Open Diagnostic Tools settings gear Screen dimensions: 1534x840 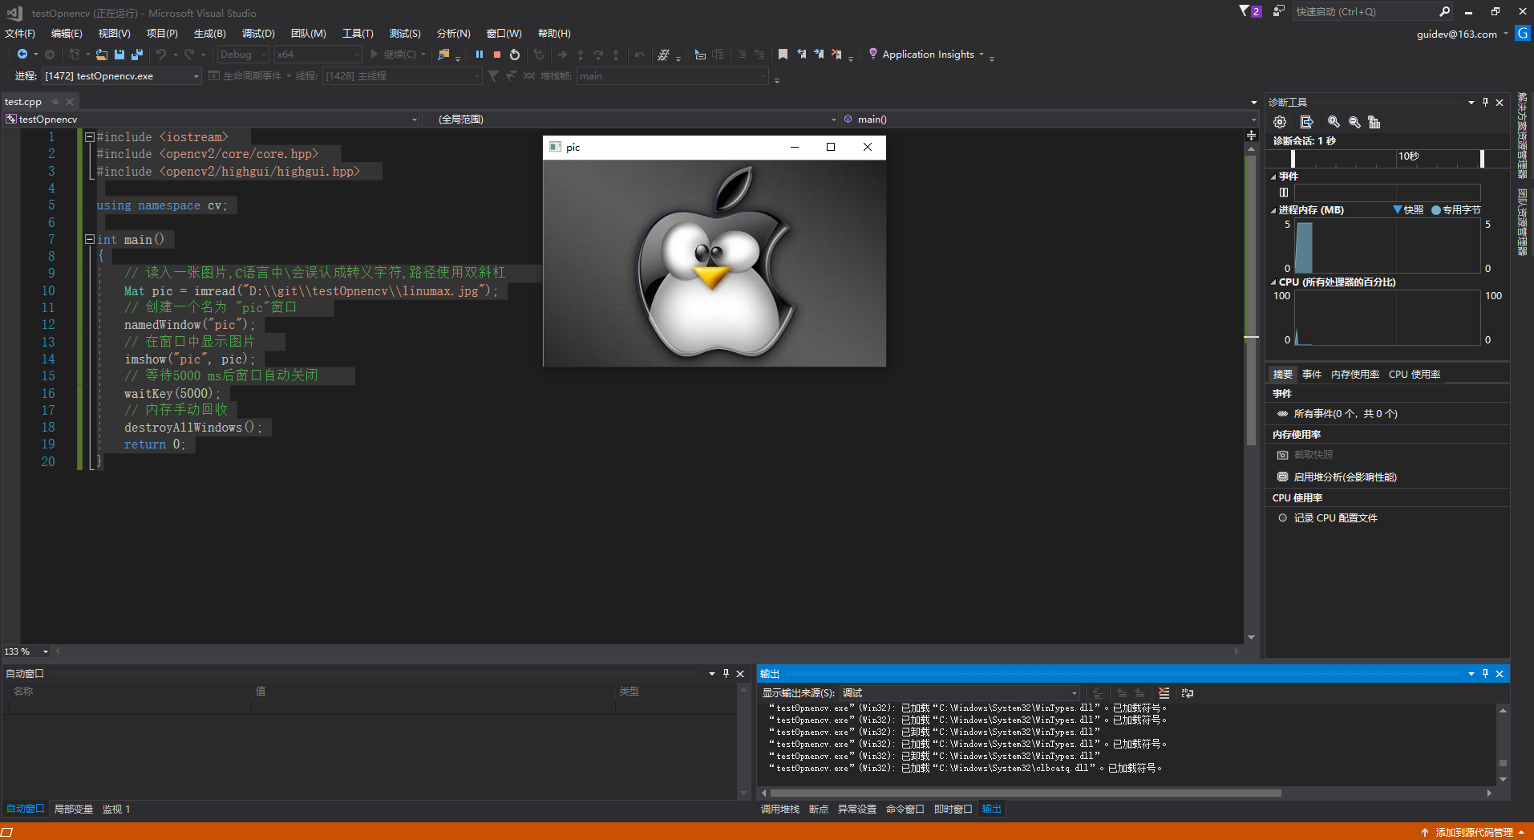click(1280, 122)
